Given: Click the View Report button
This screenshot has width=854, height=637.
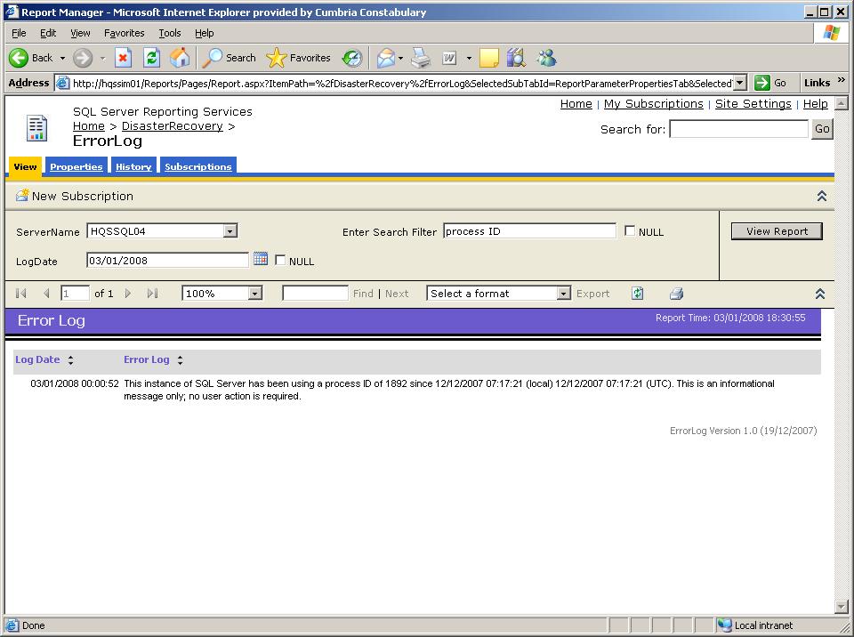Looking at the screenshot, I should tap(777, 231).
